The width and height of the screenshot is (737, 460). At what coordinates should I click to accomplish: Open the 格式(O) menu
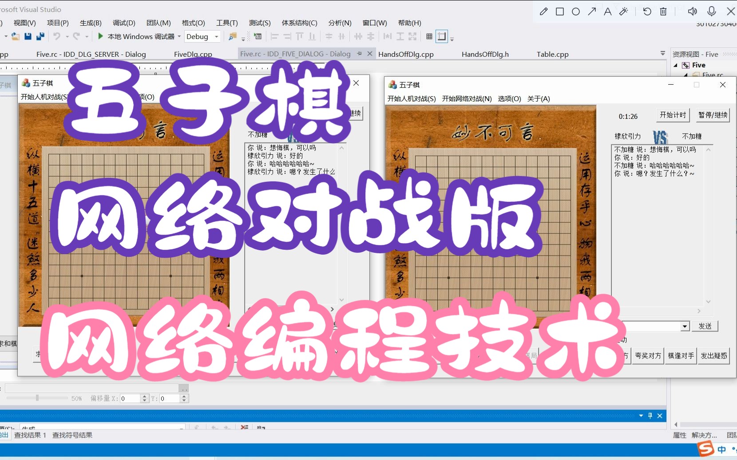coord(194,23)
